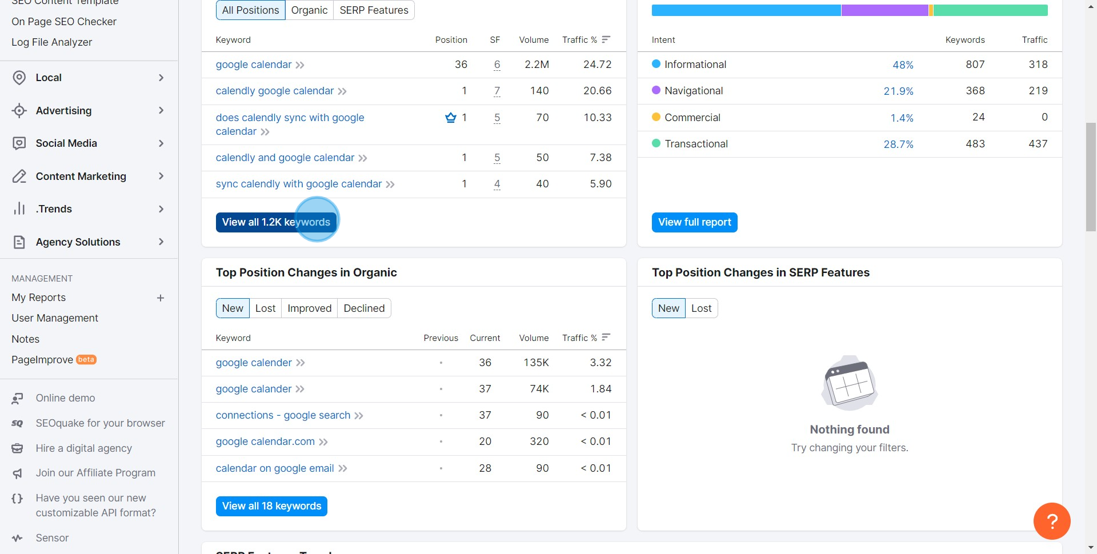Open SERP arrows next to google calander
This screenshot has width=1097, height=554.
[300, 389]
